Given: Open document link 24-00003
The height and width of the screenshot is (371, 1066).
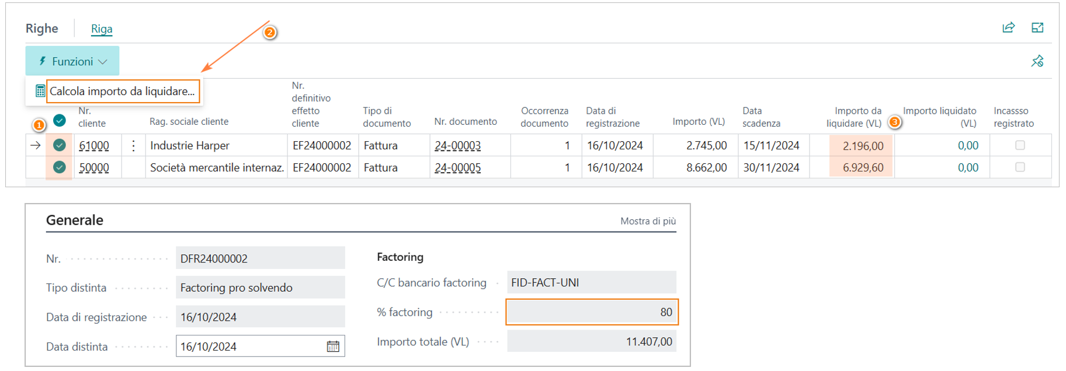Looking at the screenshot, I should (x=457, y=145).
